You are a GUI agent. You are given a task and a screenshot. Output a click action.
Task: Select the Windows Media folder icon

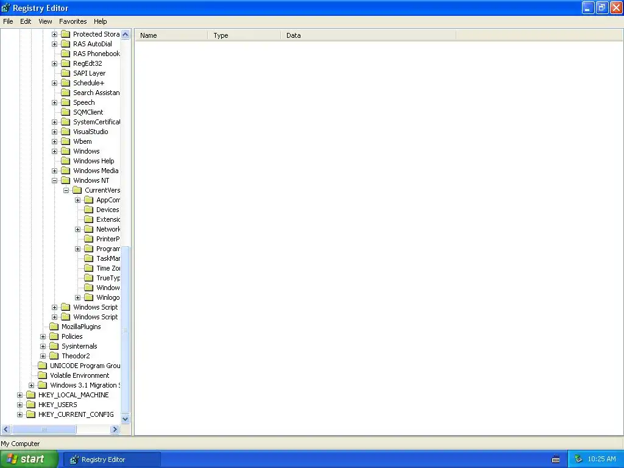tap(66, 171)
